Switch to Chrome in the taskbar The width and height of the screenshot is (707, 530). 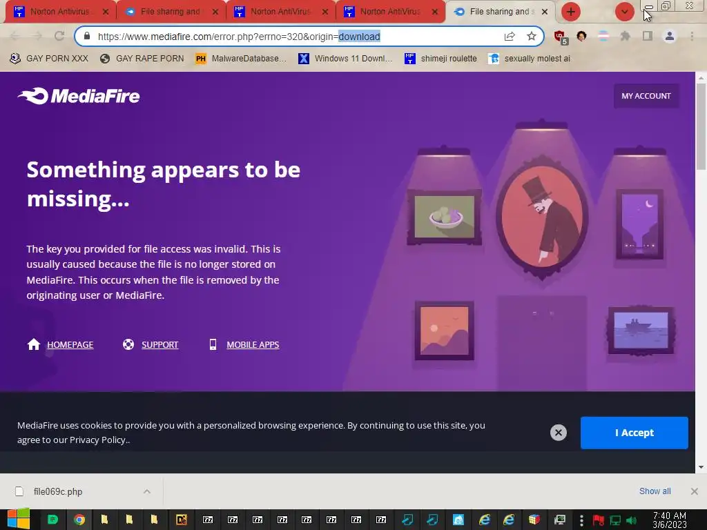79,520
